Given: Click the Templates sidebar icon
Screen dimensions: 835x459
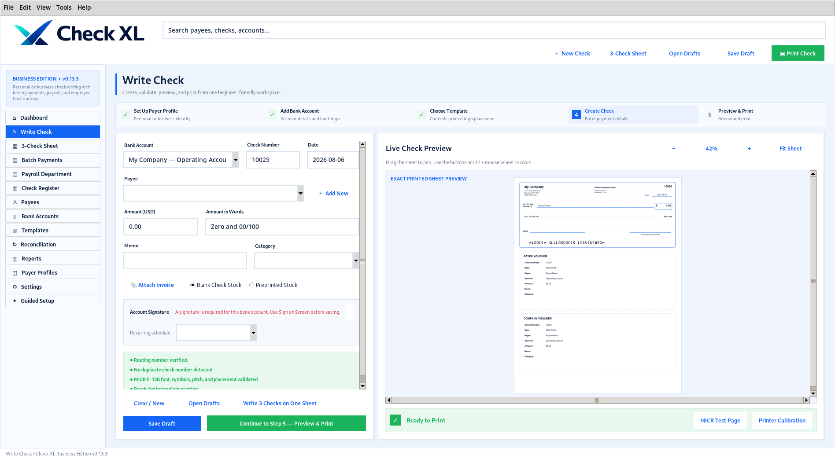Looking at the screenshot, I should 15,231.
